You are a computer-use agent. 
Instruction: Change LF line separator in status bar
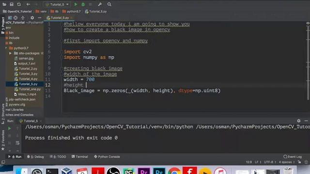point(258,162)
